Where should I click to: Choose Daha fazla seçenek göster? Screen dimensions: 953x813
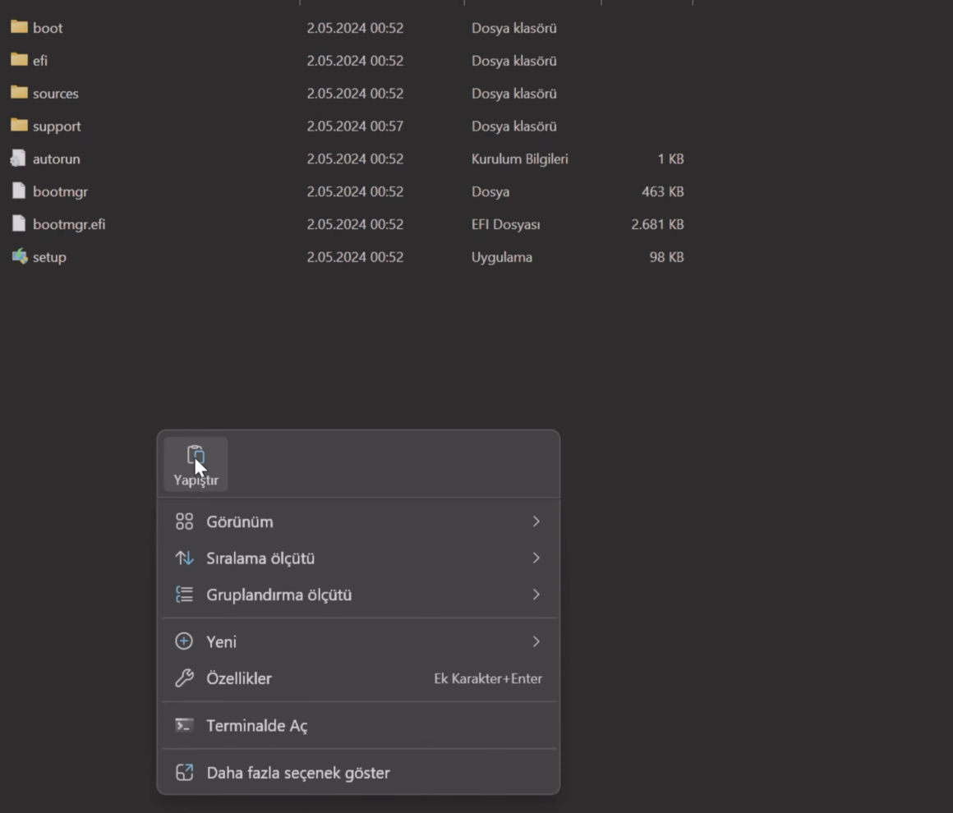[297, 773]
